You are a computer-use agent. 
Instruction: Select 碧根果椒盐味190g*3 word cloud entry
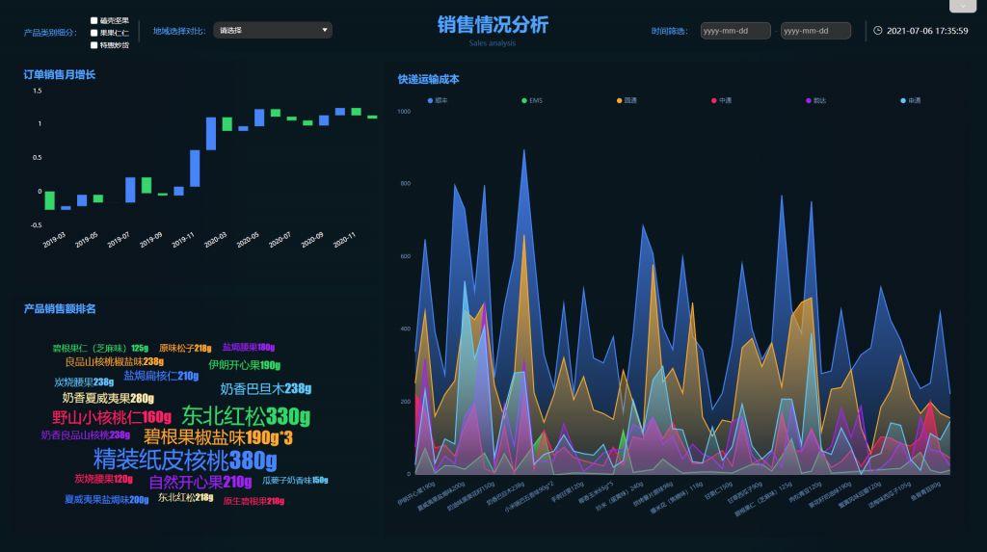218,437
